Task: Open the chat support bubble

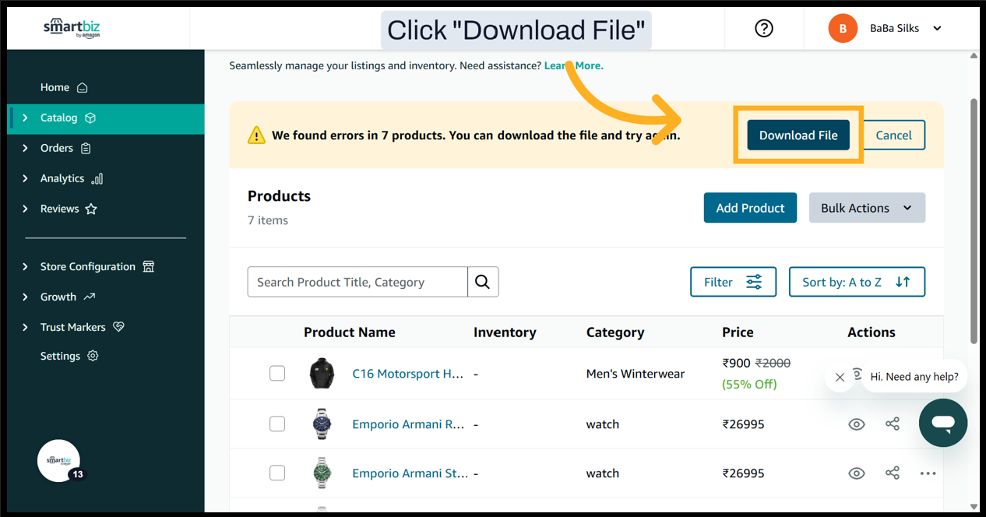Action: tap(942, 423)
